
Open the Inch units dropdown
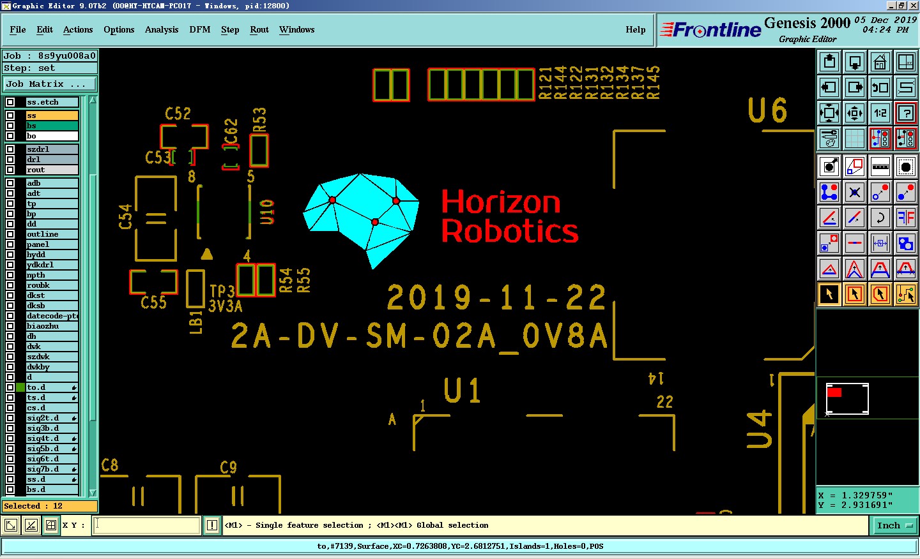tap(894, 526)
